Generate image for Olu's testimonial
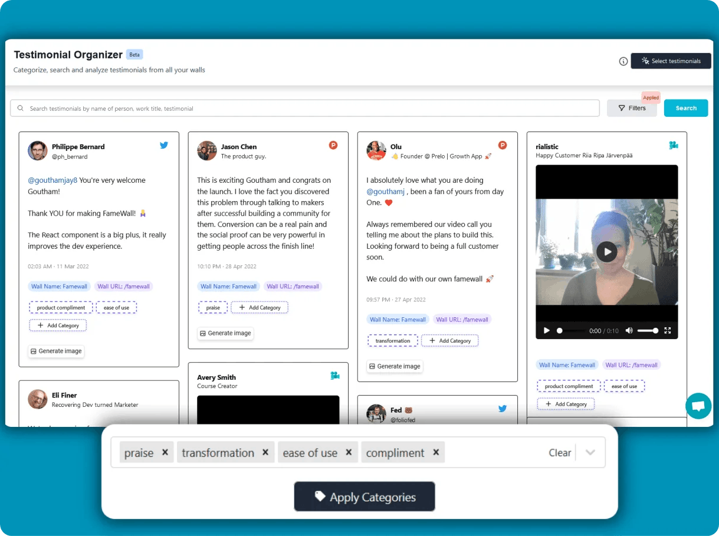The image size is (719, 536). (395, 366)
